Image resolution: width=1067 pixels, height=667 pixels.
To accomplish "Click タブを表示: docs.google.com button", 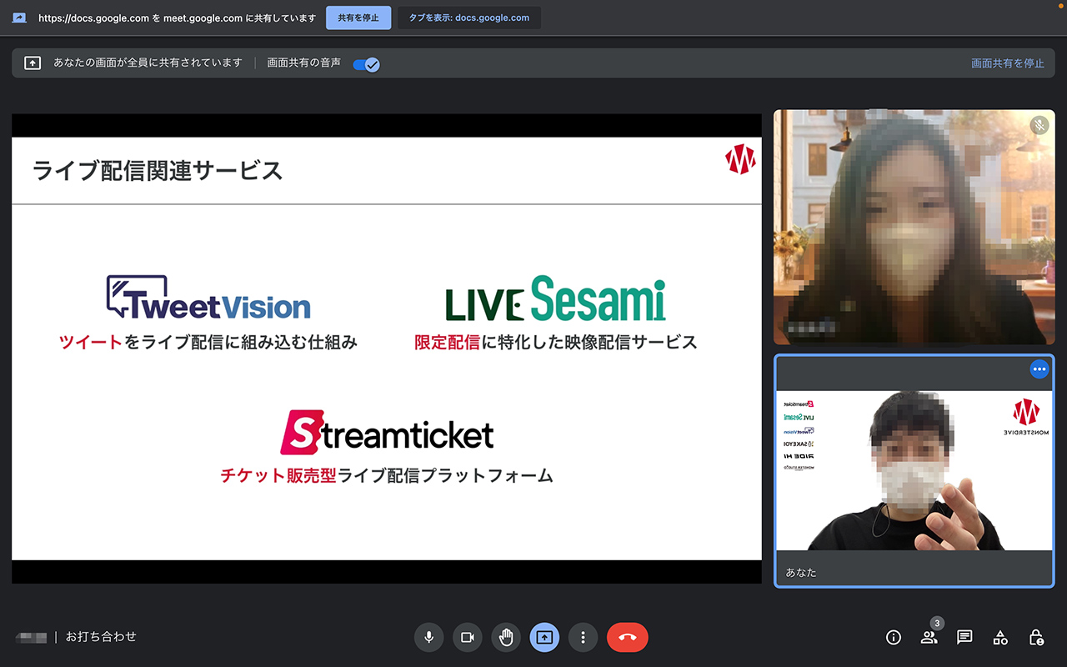I will [x=469, y=18].
